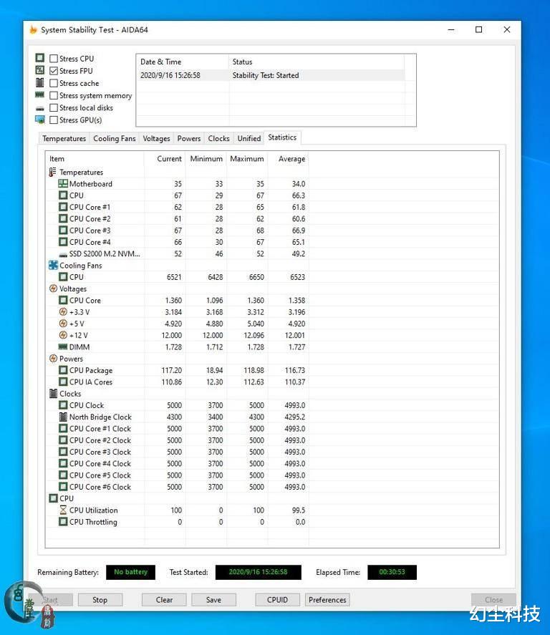Click the square icon beside CPU Core #6 Clock
This screenshot has height=635, width=550.
(x=63, y=486)
